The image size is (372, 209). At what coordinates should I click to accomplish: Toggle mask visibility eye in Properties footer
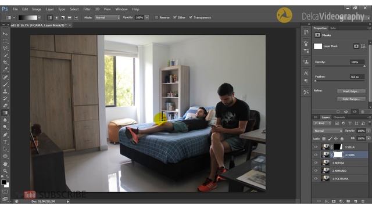[x=355, y=111]
